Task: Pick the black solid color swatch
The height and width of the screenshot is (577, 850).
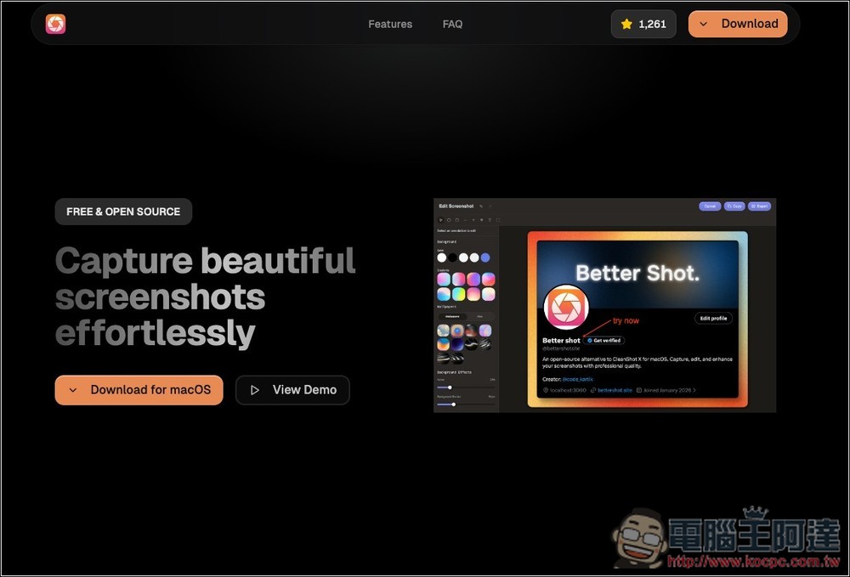Action: (452, 257)
